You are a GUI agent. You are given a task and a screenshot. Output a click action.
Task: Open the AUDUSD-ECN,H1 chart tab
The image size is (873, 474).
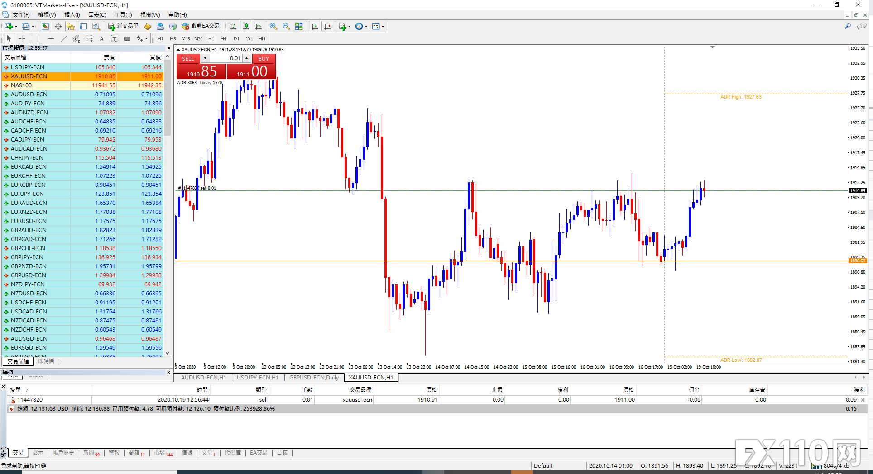click(203, 378)
